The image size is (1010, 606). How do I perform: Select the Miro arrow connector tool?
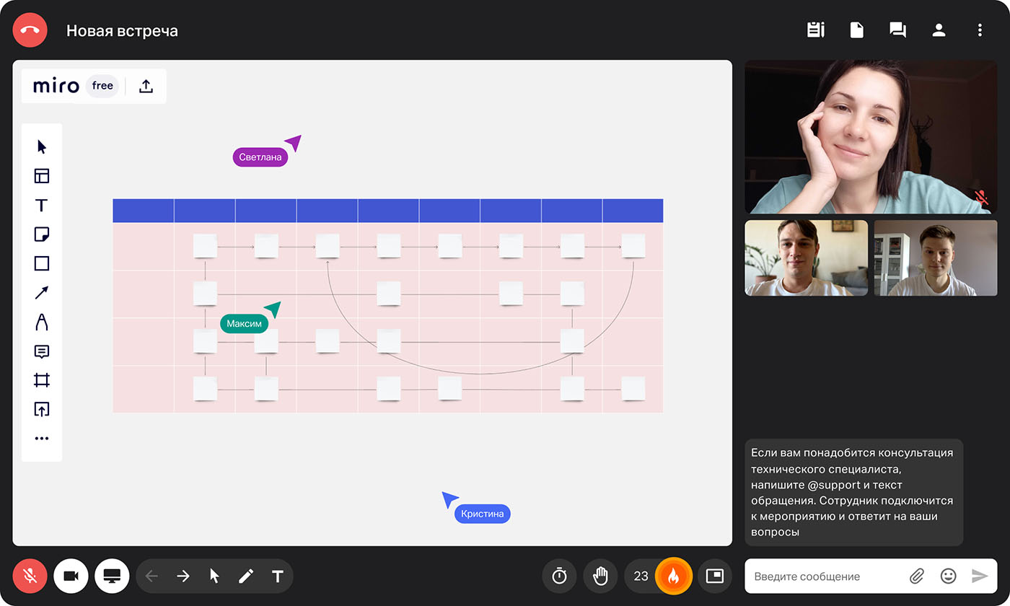pos(42,293)
